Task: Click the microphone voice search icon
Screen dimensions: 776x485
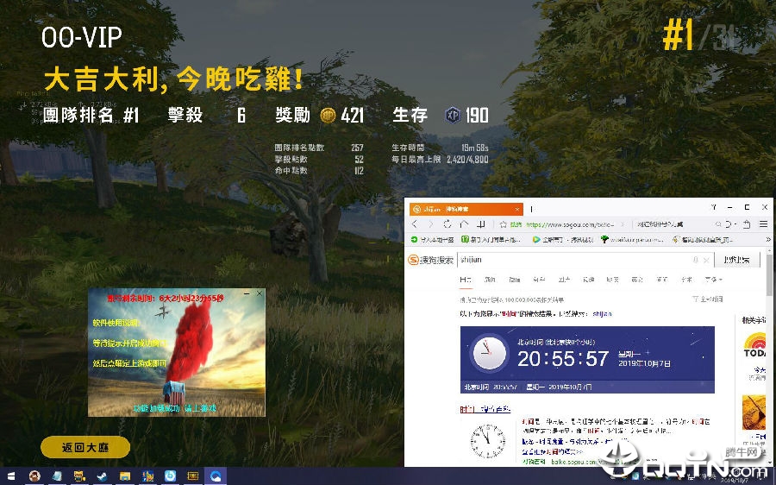Action: (x=695, y=260)
